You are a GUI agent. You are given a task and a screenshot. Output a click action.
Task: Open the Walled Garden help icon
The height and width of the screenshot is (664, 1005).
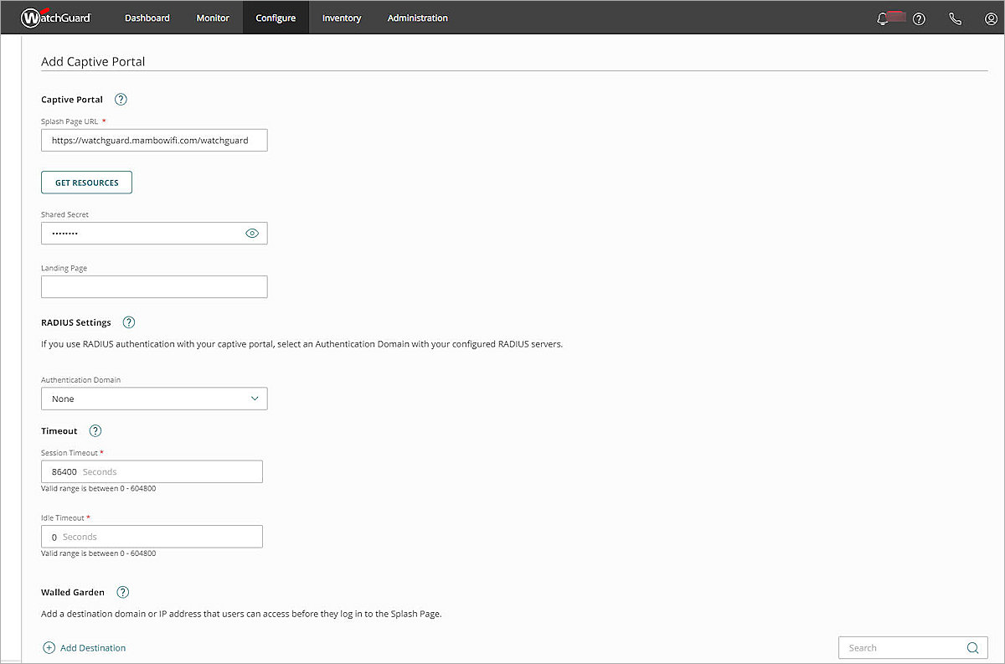tap(122, 592)
